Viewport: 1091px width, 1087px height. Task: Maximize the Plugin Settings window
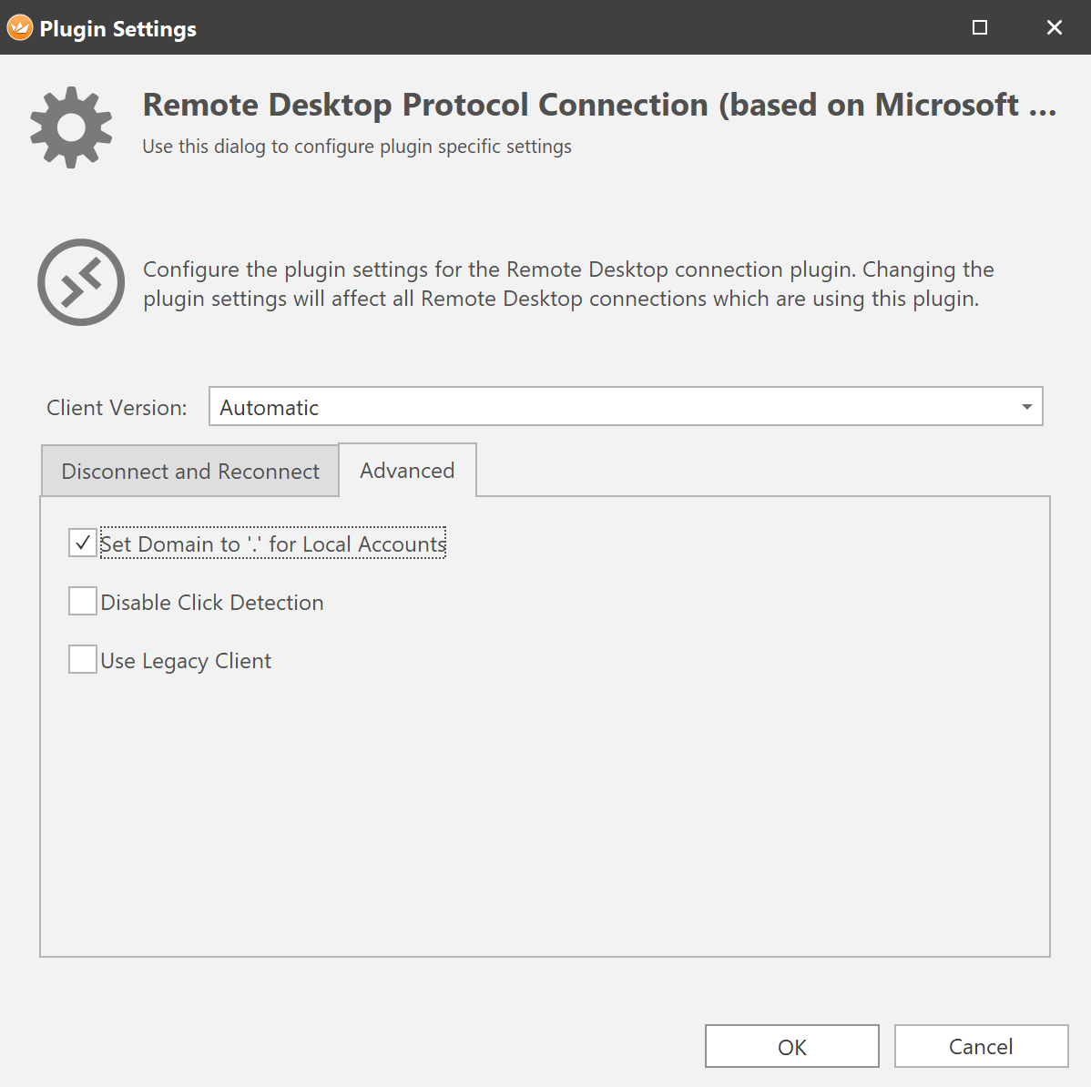coord(980,27)
